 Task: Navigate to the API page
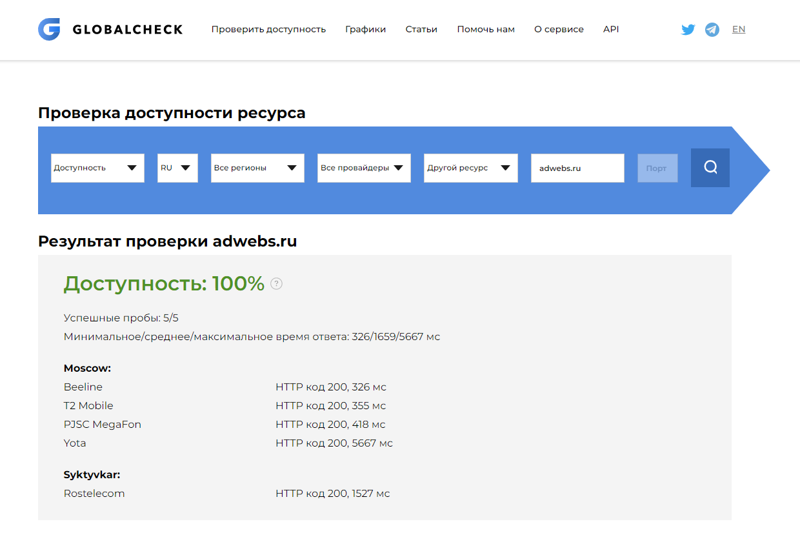(611, 30)
